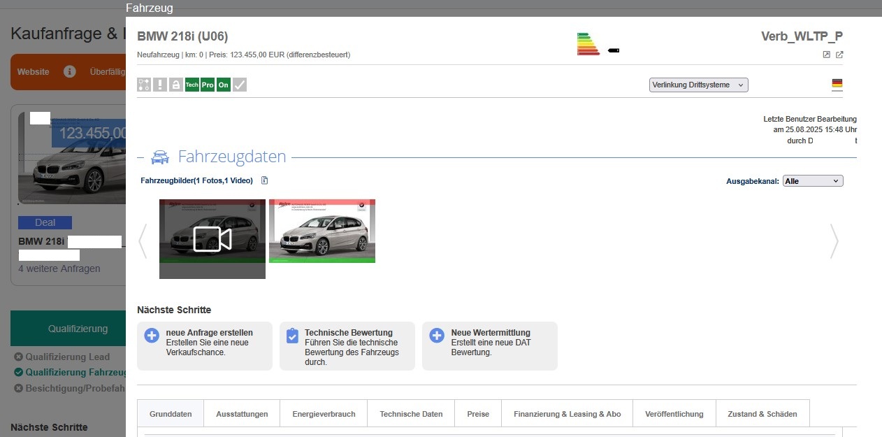The width and height of the screenshot is (882, 437).
Task: Switch to the Technische Daten tab
Action: click(411, 414)
